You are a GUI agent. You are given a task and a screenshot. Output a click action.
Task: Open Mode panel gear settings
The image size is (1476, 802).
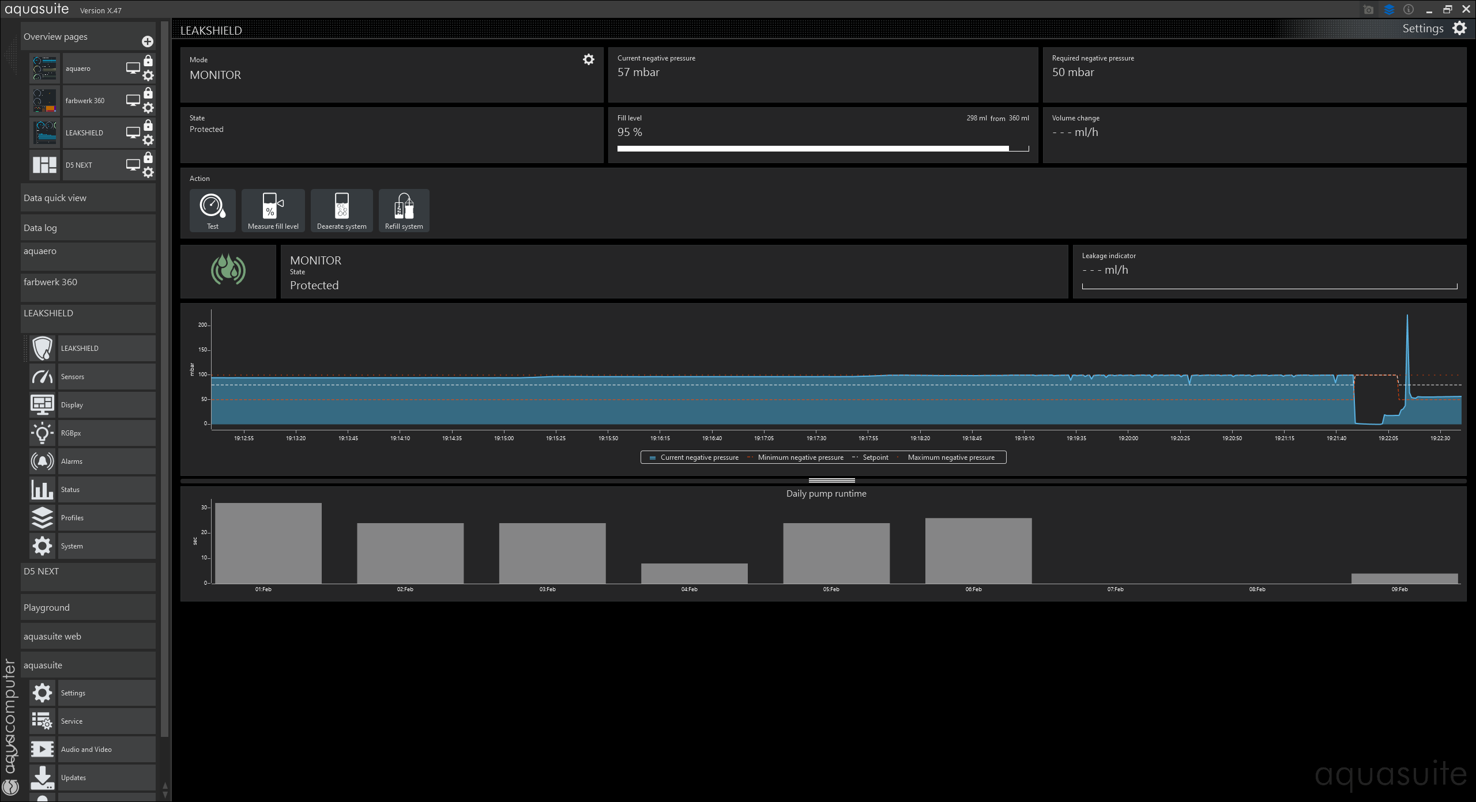coord(588,59)
